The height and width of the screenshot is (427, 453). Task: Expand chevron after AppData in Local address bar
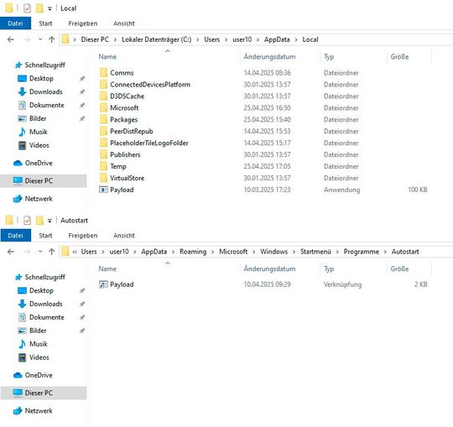pyautogui.click(x=296, y=39)
